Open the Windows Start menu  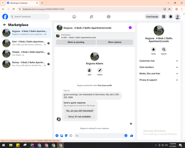(3, 145)
